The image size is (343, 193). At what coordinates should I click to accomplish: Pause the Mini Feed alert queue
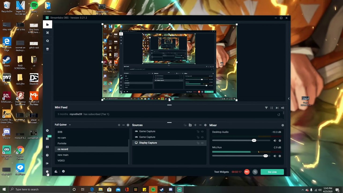coord(272,108)
